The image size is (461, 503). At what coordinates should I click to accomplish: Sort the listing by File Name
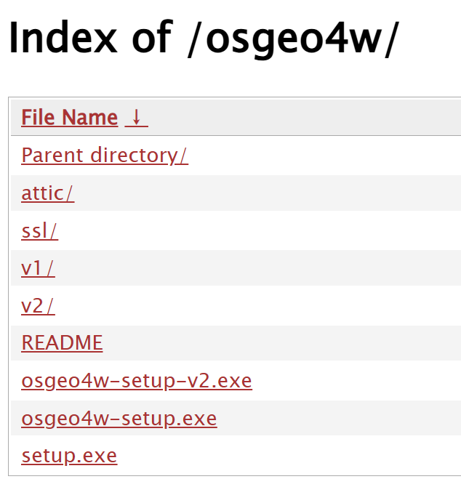pos(70,118)
